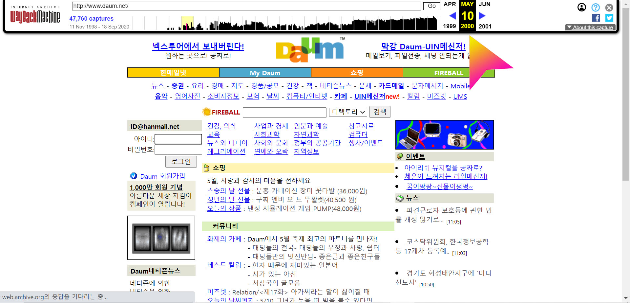Open the 컴퓨터 directory link
The height and width of the screenshot is (303, 630).
pos(358,134)
